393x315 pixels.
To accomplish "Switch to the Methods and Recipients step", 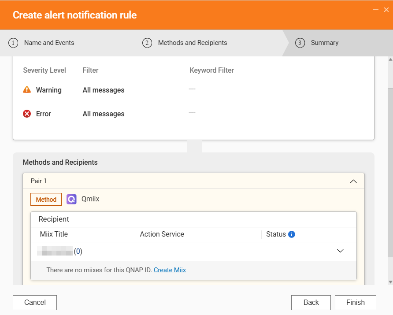I will pos(193,43).
